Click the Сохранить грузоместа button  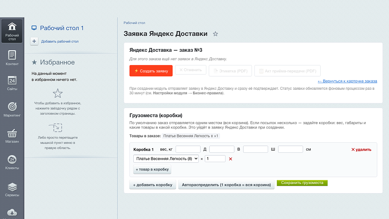click(302, 183)
